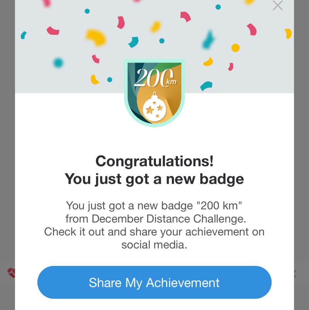Click the quoted "200 km" badge name in description
Viewport: 309px width, 310px height.
coord(219,205)
